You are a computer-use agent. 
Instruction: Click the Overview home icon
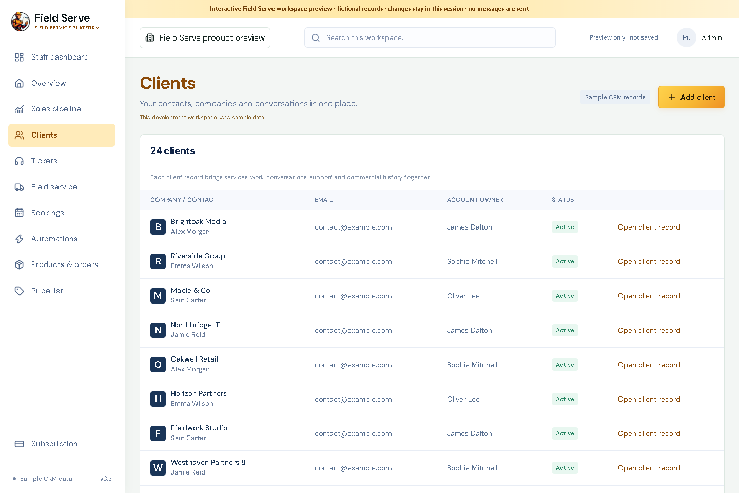(19, 83)
